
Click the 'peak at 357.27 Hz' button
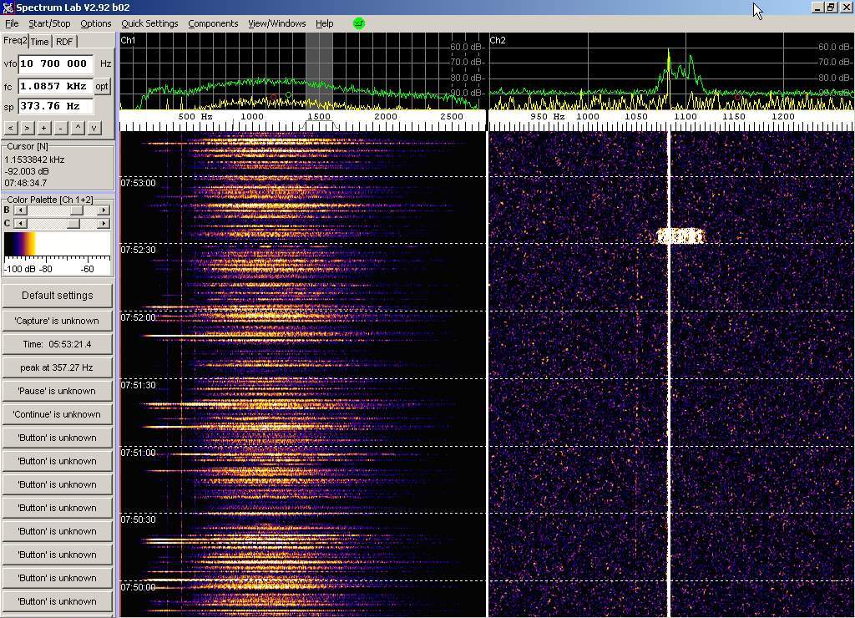click(57, 367)
